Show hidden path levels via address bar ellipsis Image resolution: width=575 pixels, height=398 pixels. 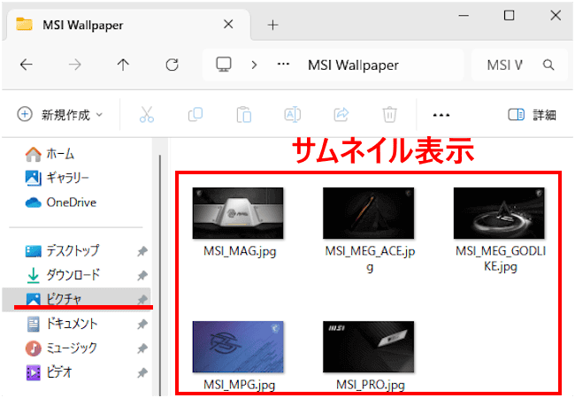pyautogui.click(x=283, y=65)
